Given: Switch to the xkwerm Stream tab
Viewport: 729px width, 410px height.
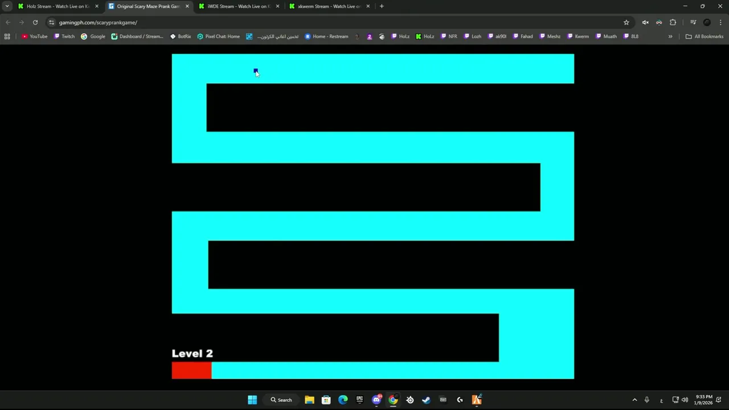Looking at the screenshot, I should click(x=330, y=6).
